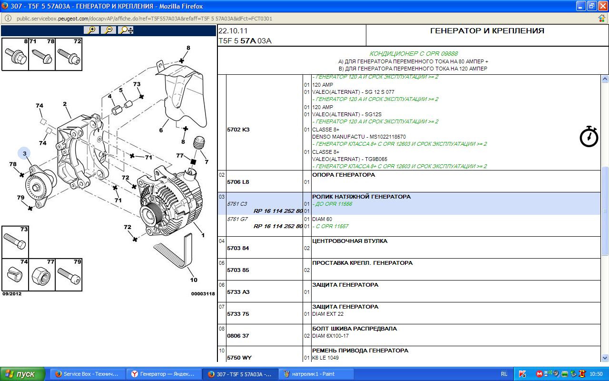609x381 pixels.
Task: Switch to натролик1 - Paint taskbar window
Action: (316, 374)
